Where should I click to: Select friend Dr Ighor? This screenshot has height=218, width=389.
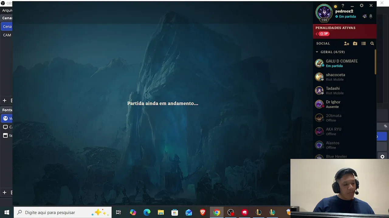[344, 104]
